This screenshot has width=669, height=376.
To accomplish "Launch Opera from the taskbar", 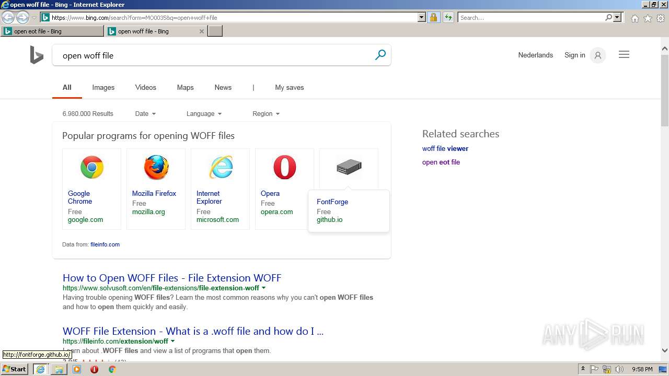I will click(x=94, y=369).
